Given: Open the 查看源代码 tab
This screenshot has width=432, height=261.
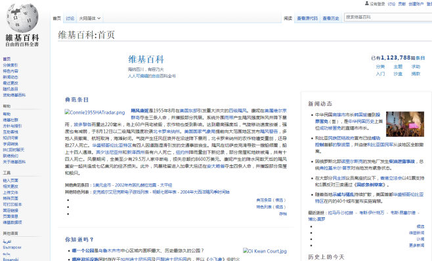Looking at the screenshot, I should click(307, 18).
